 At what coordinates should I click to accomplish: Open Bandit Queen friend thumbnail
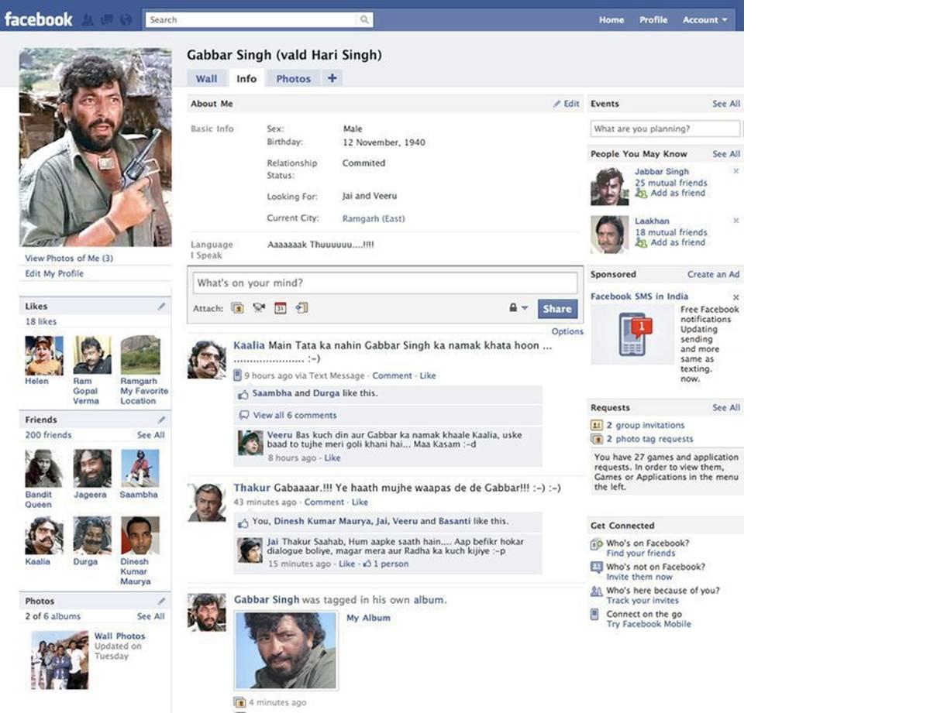(x=44, y=468)
